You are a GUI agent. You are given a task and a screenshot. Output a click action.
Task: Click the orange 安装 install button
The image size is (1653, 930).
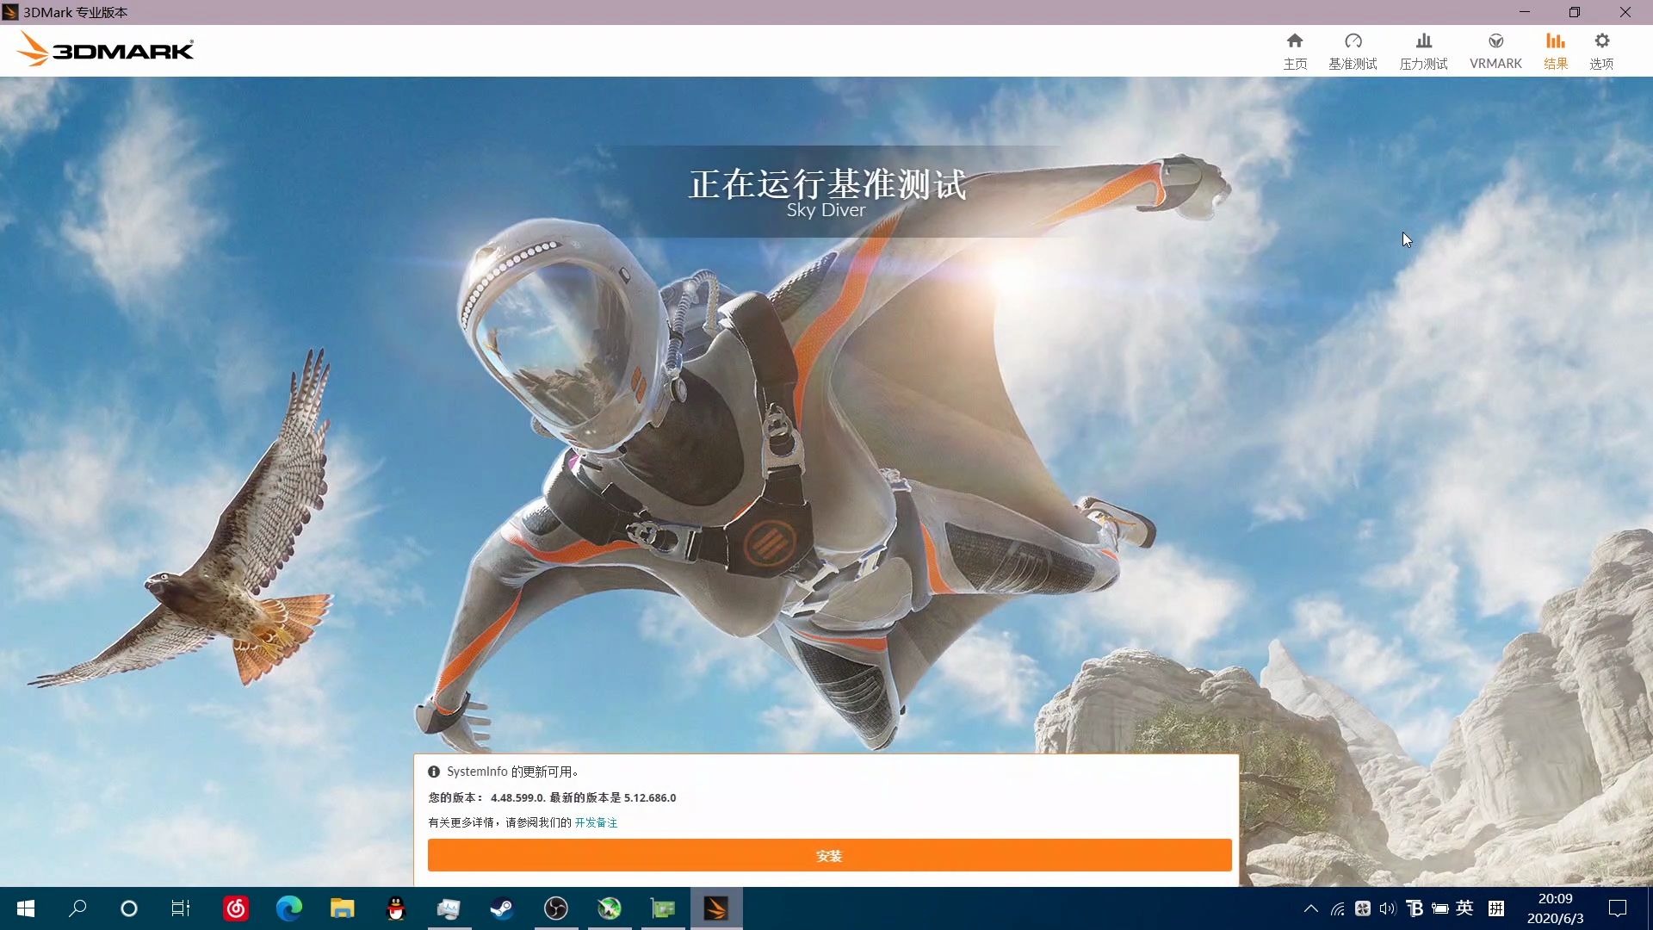[x=829, y=855]
